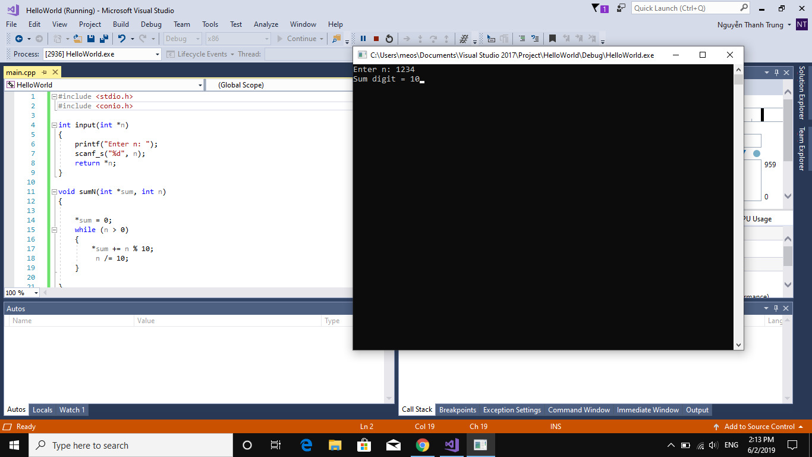
Task: Click the Navigate Backward arrow icon
Action: tap(19, 39)
